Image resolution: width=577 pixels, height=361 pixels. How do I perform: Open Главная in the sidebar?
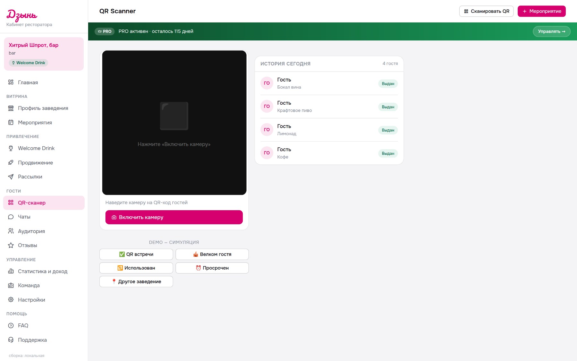44,82
